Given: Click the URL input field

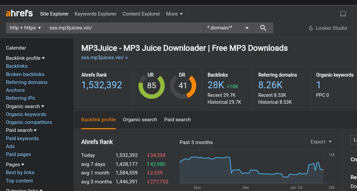Looking at the screenshot, I should [x=124, y=28].
